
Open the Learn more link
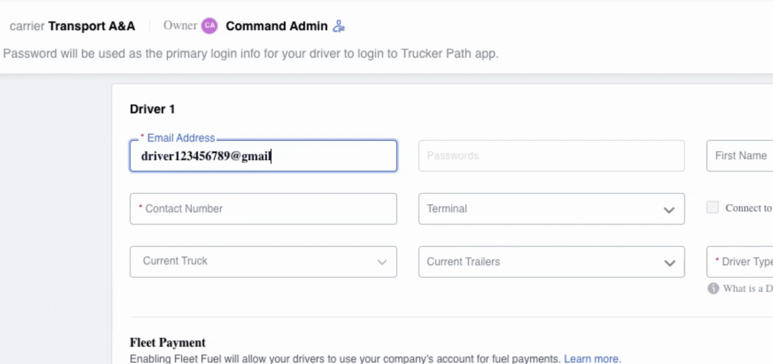[x=592, y=359]
